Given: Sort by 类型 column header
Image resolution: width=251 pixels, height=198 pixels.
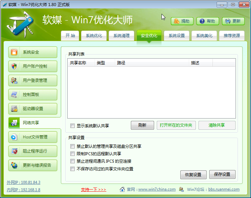Looking at the screenshot, I should (x=105, y=63).
